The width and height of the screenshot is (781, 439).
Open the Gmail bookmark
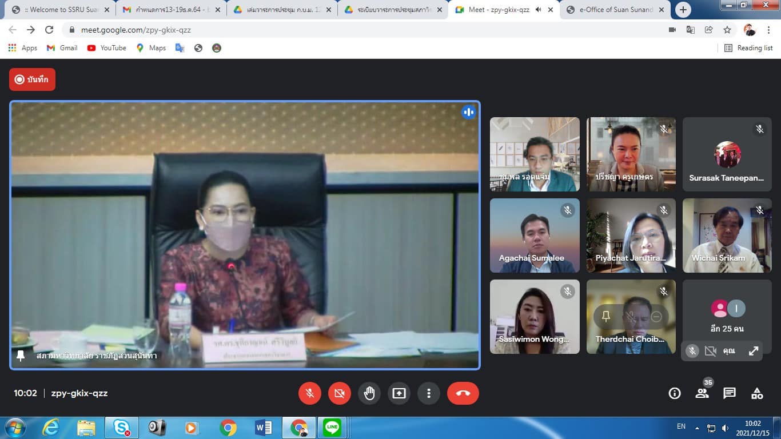(x=62, y=48)
